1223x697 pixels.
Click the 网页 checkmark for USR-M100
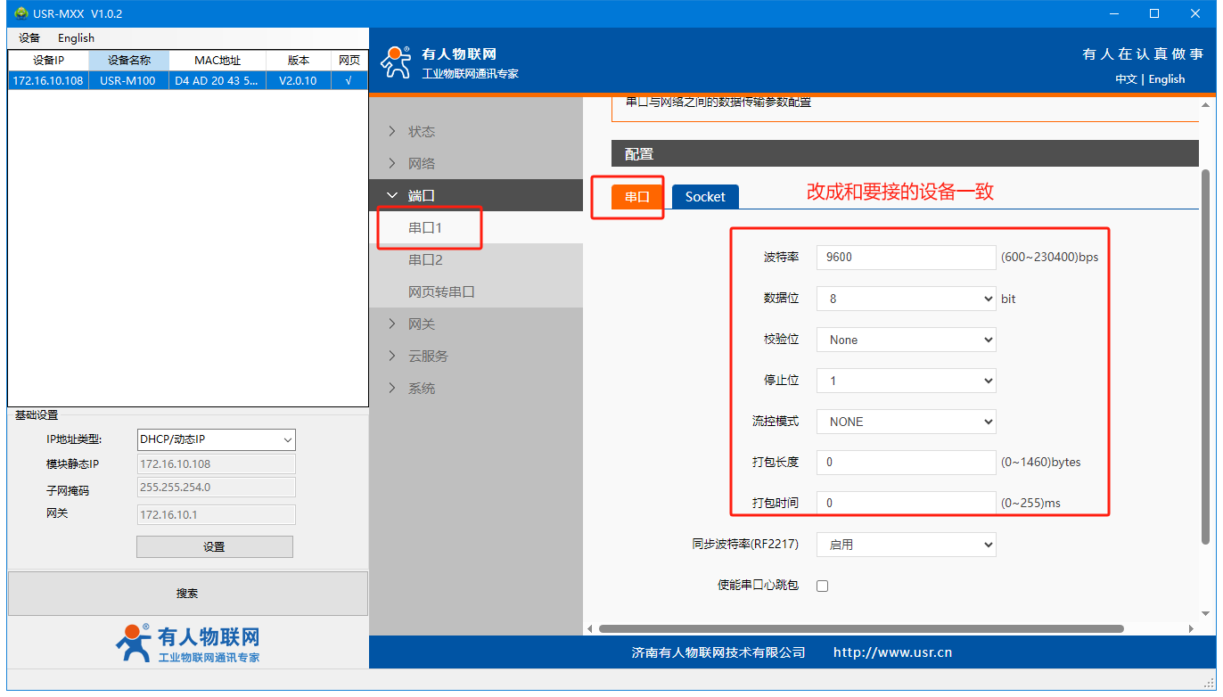[348, 80]
